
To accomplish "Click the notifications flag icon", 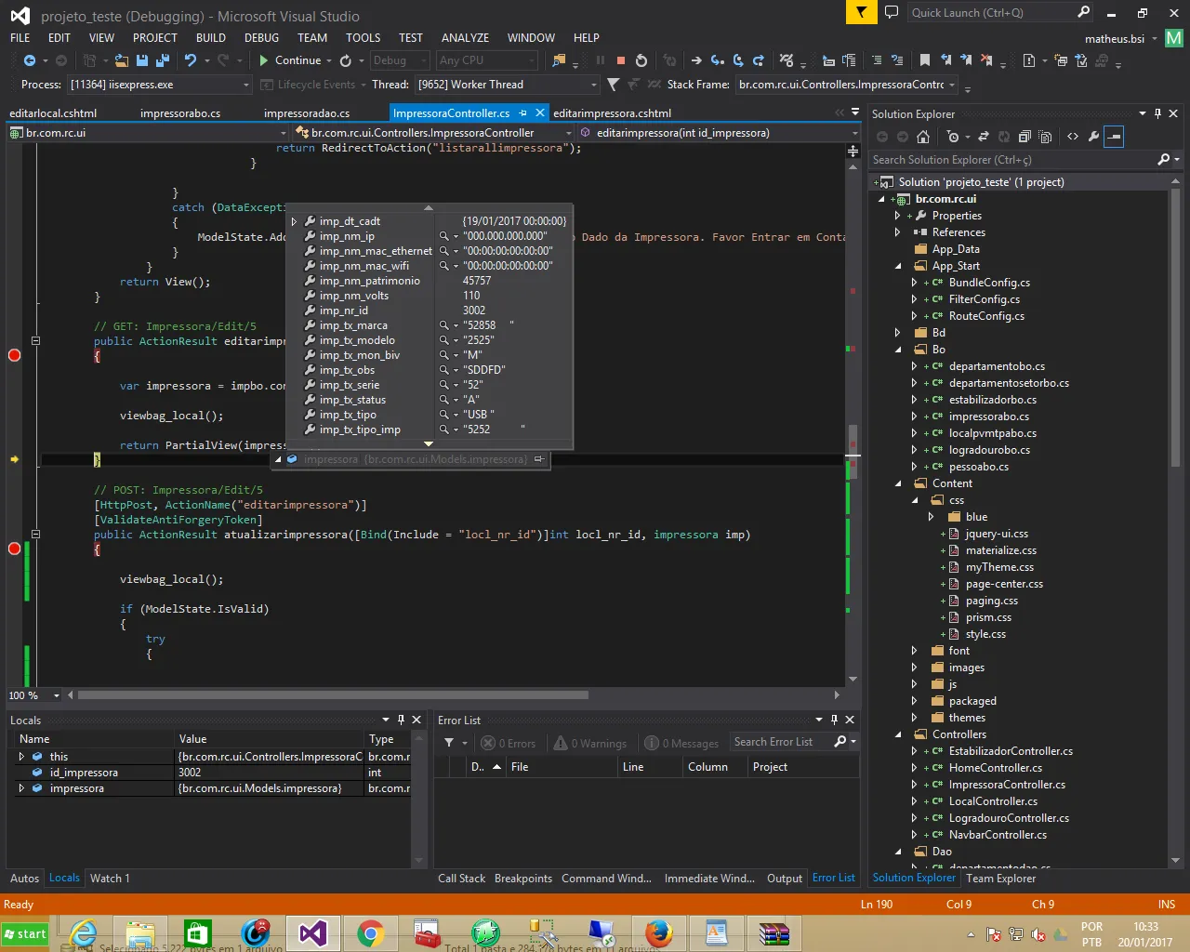I will 862,12.
